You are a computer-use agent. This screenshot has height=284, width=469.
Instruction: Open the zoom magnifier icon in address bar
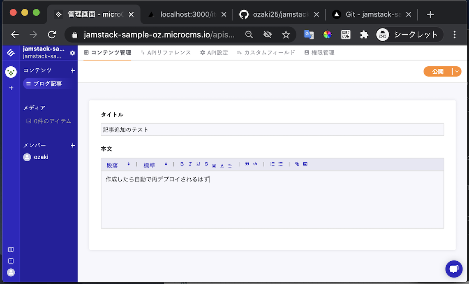(249, 35)
